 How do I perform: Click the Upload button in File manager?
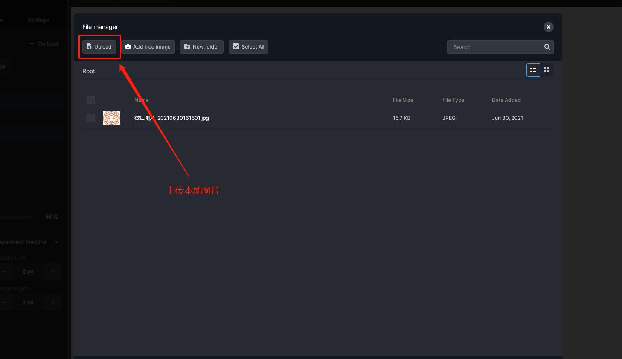(x=99, y=47)
